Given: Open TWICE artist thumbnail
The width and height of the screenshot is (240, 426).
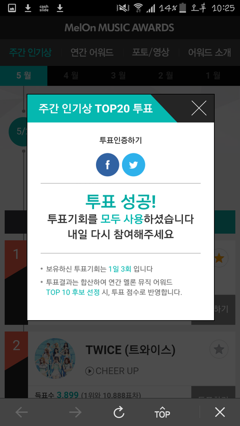Looking at the screenshot, I should [55, 359].
